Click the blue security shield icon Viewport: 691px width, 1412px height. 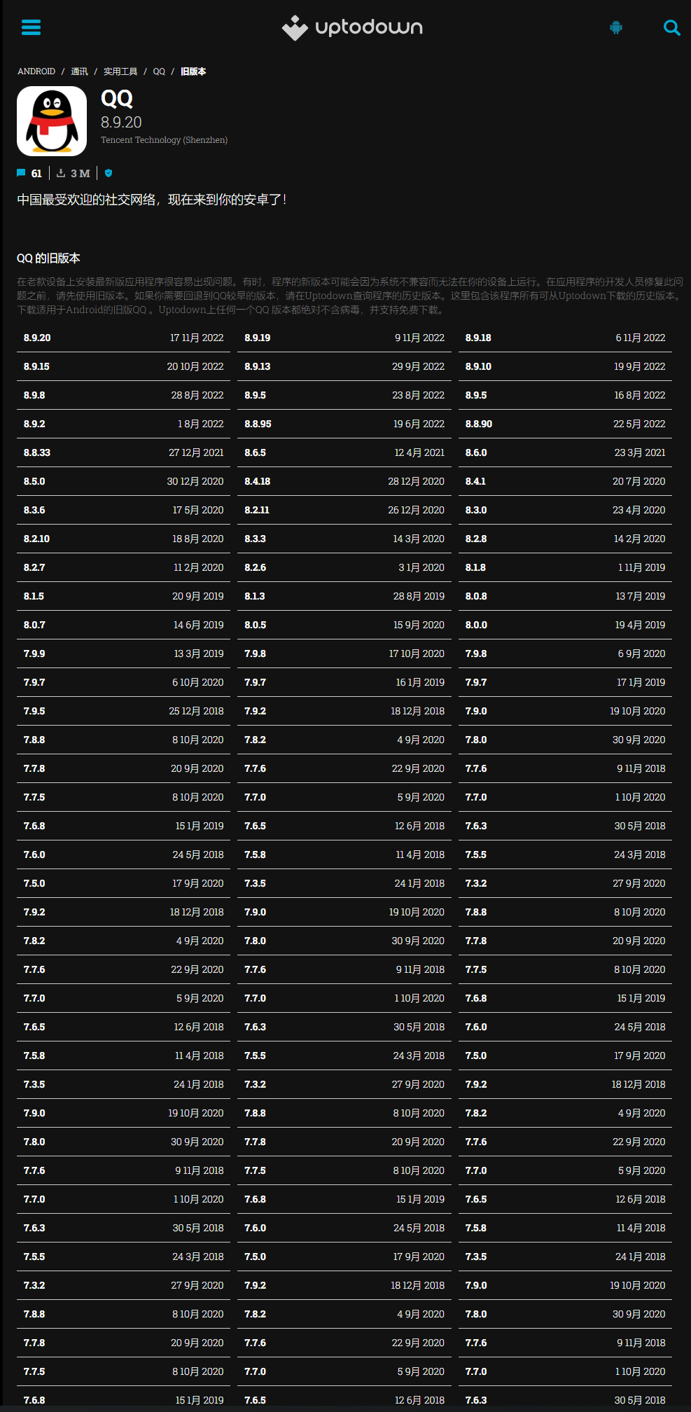(109, 173)
